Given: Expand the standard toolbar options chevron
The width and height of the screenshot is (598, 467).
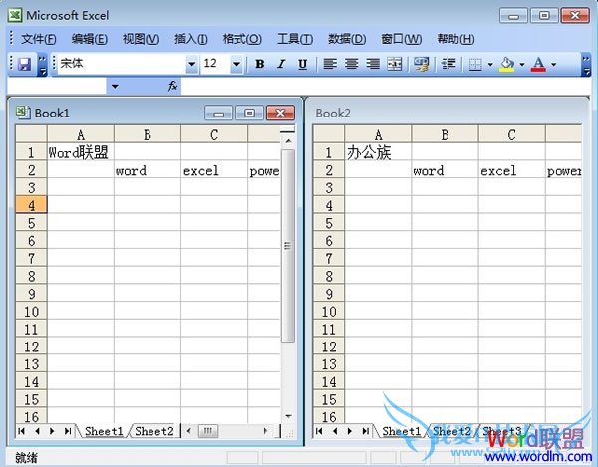Looking at the screenshot, I should point(42,65).
